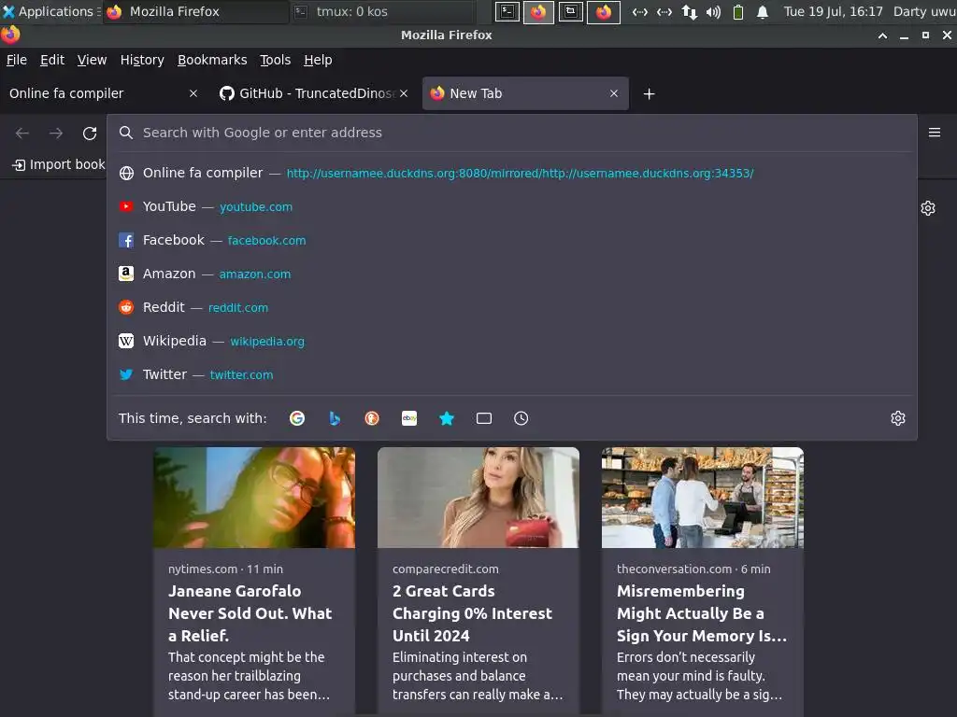
Task: Open search settings gear in dropdown
Action: pyautogui.click(x=898, y=418)
